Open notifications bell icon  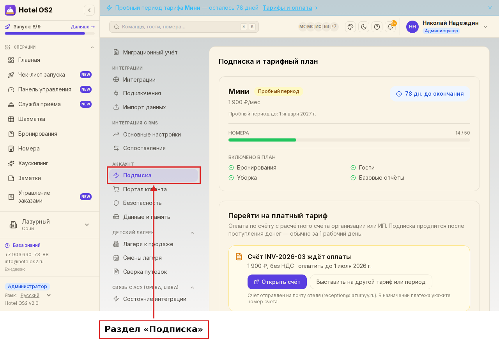pos(390,27)
